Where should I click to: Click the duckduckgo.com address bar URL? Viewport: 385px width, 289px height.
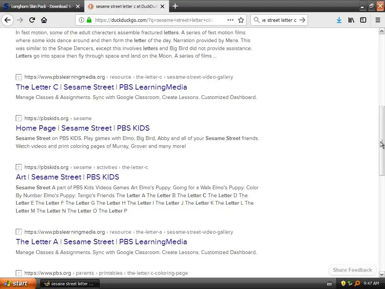[x=154, y=20]
